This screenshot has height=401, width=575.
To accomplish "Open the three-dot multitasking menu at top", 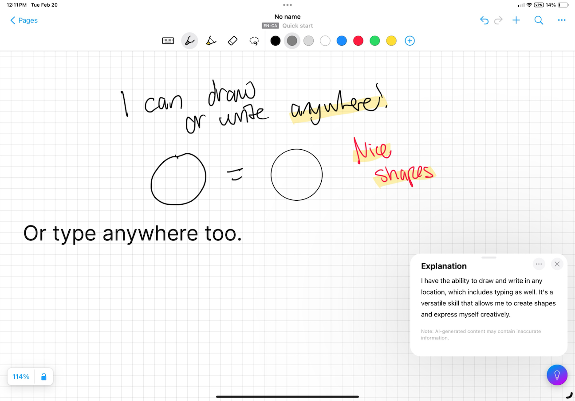I will click(x=287, y=5).
